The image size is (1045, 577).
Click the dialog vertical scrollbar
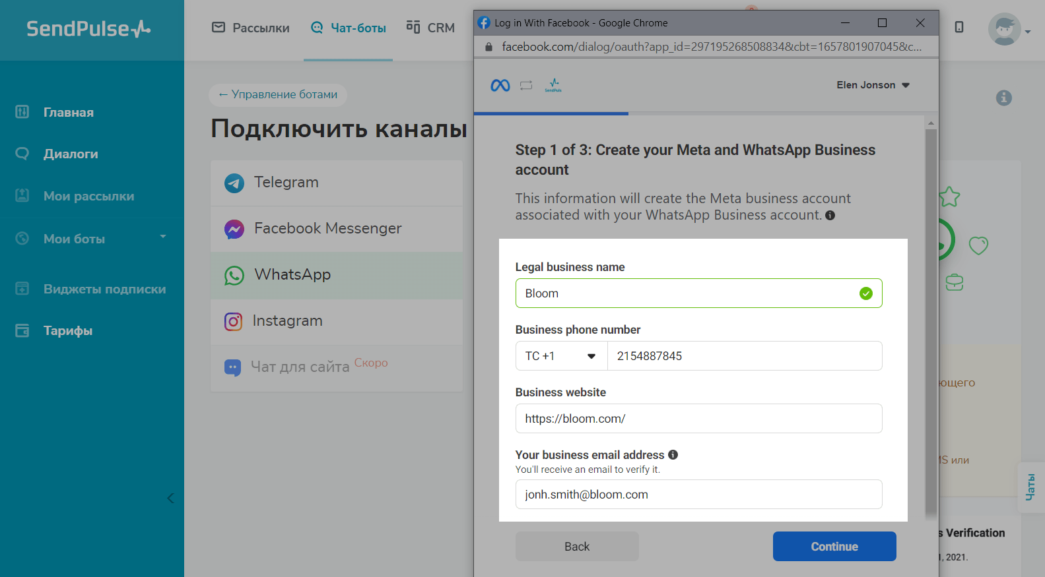(x=931, y=317)
